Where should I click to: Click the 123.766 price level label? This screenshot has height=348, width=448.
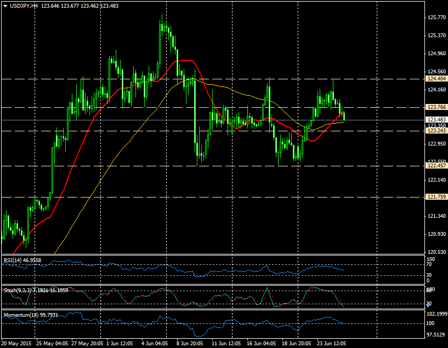point(436,107)
